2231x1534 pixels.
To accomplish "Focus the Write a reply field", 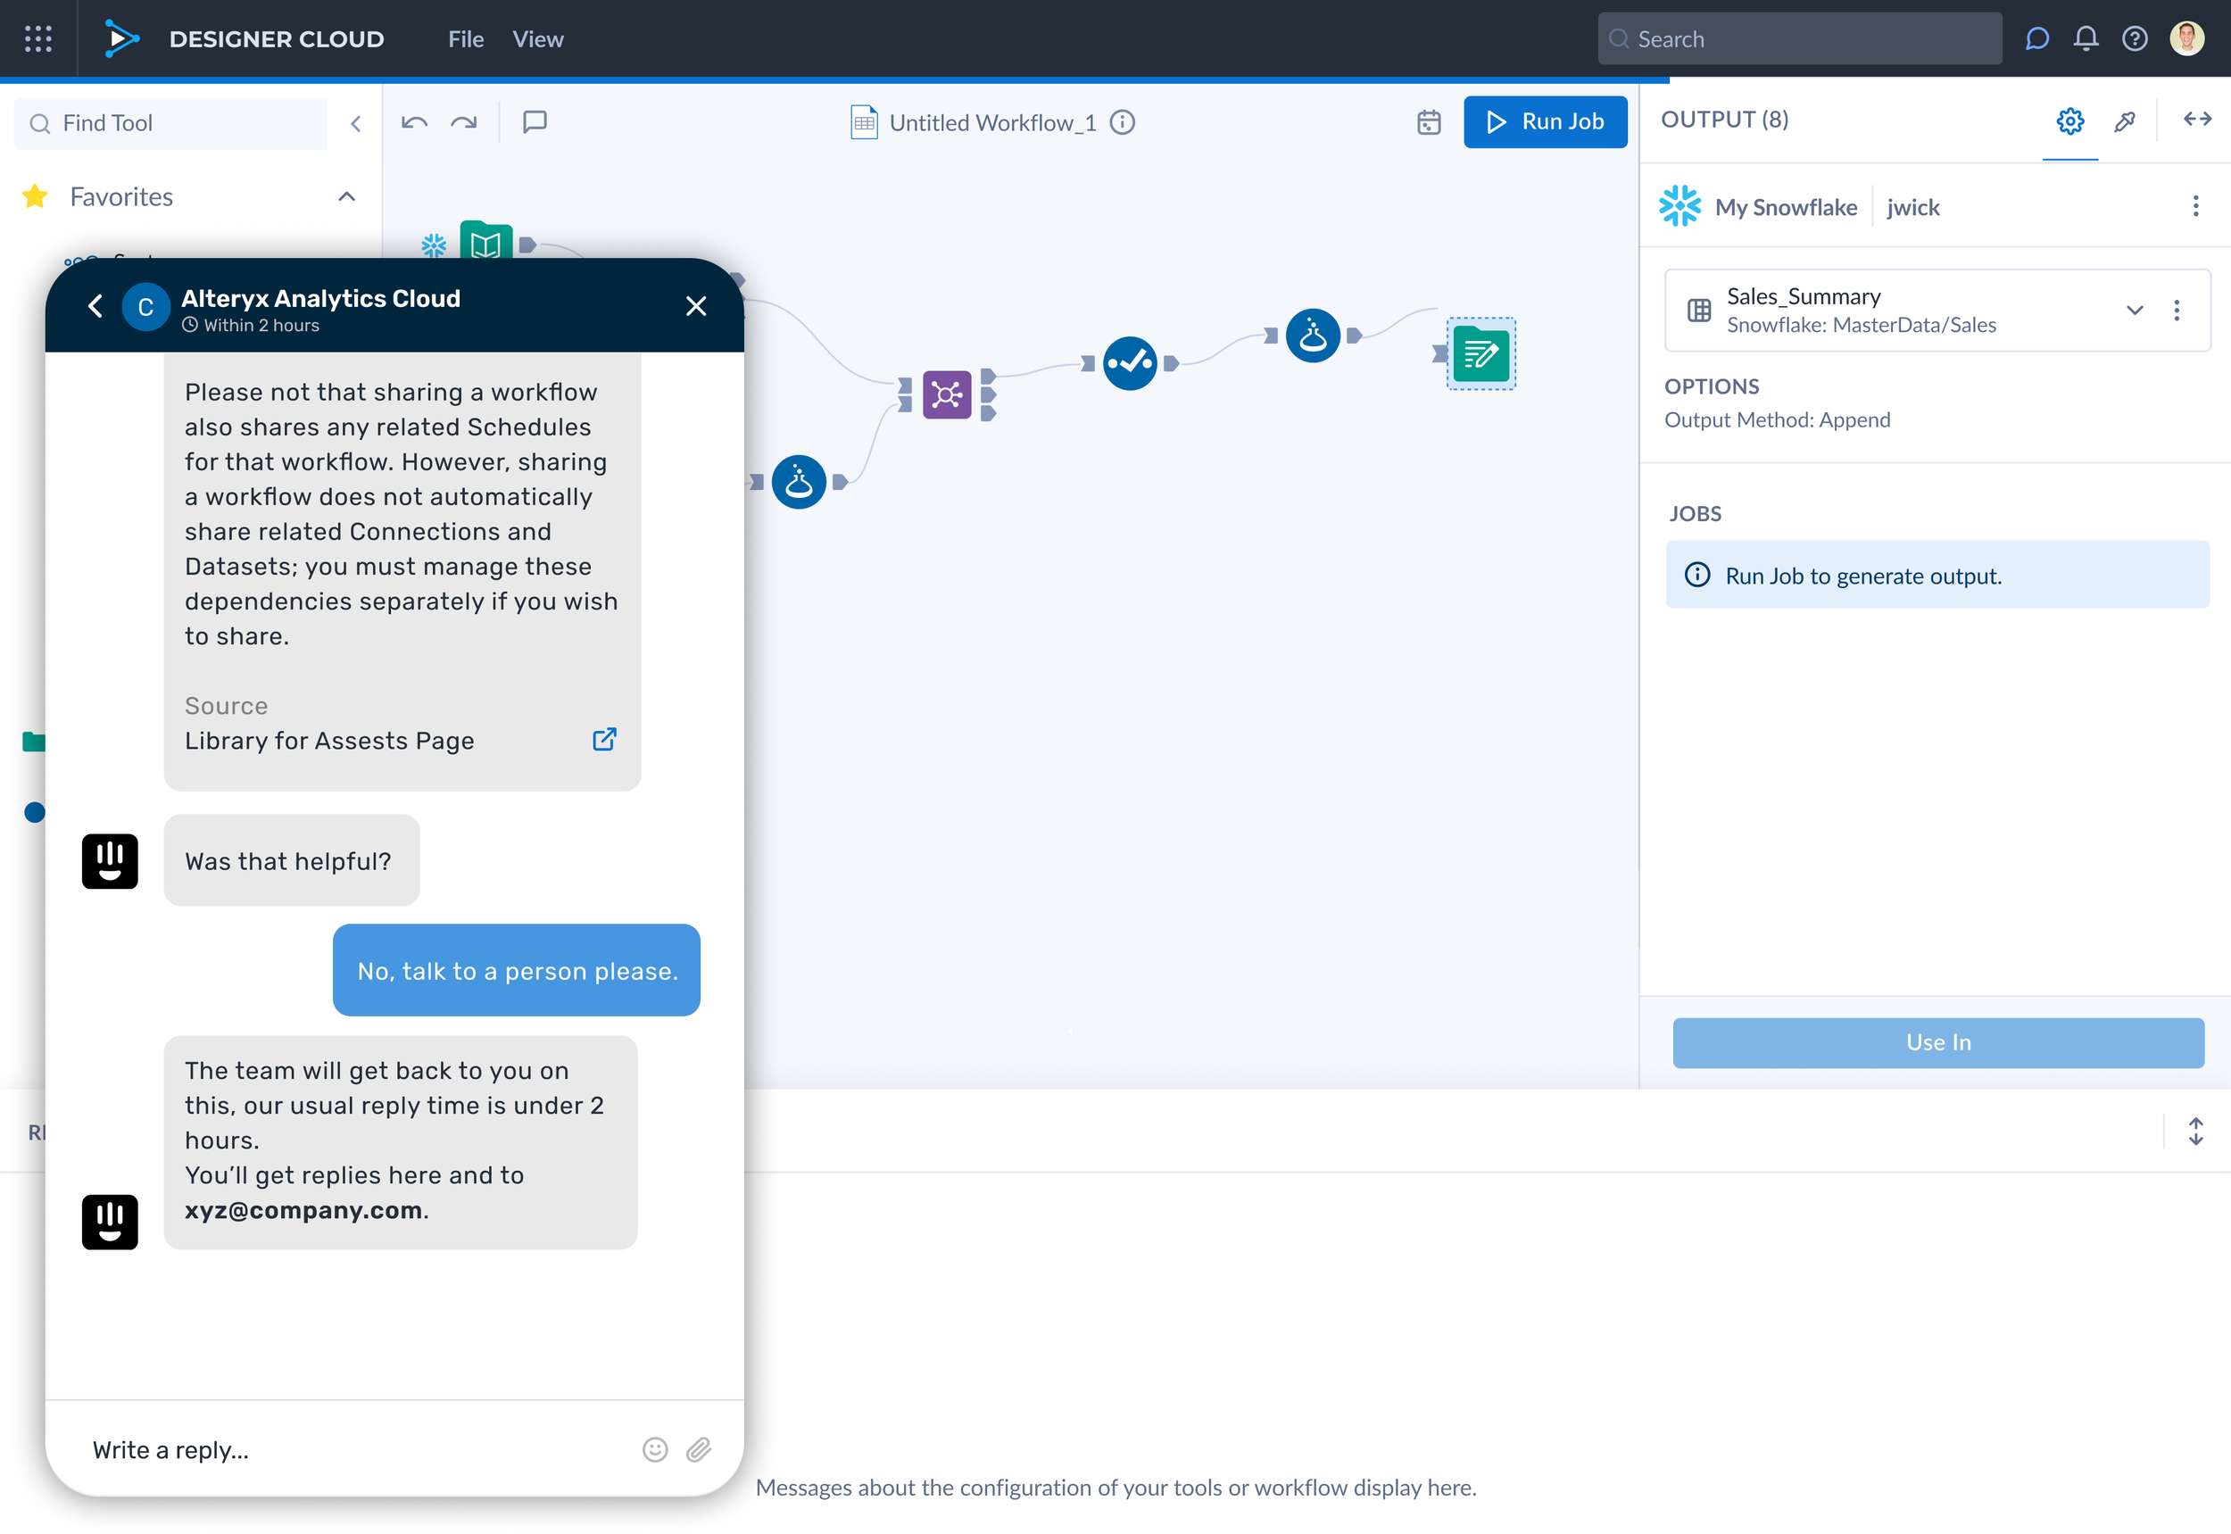I will pyautogui.click(x=356, y=1449).
